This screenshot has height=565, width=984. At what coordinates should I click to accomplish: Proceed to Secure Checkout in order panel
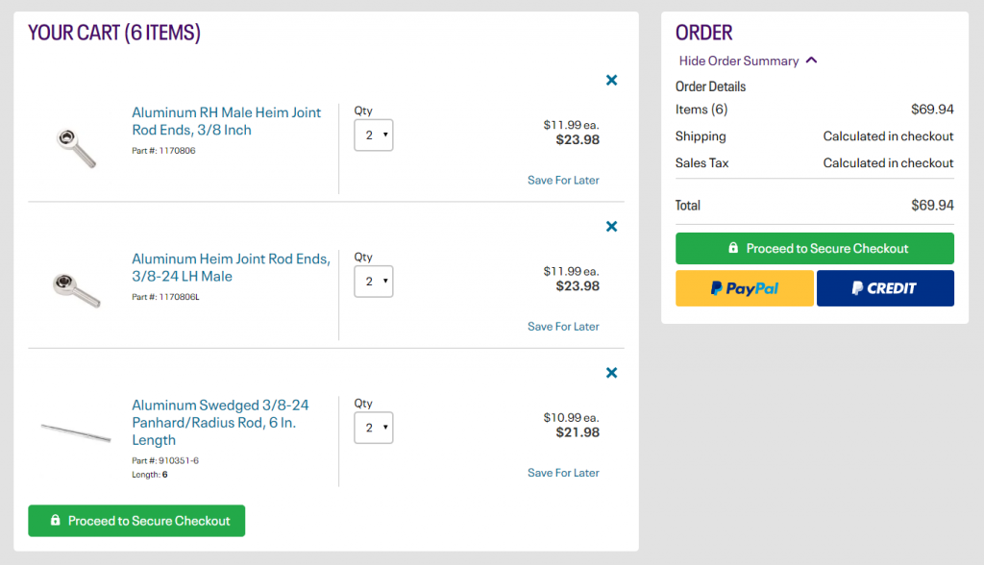814,248
